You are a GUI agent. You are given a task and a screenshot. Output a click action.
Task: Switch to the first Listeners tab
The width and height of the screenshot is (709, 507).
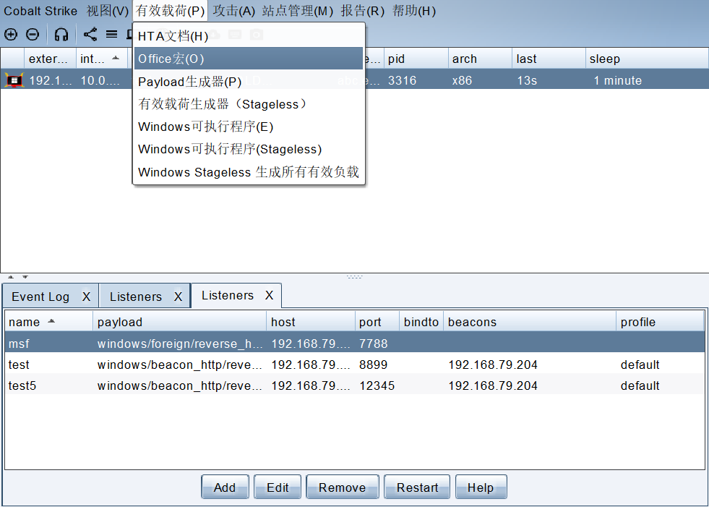(x=136, y=297)
